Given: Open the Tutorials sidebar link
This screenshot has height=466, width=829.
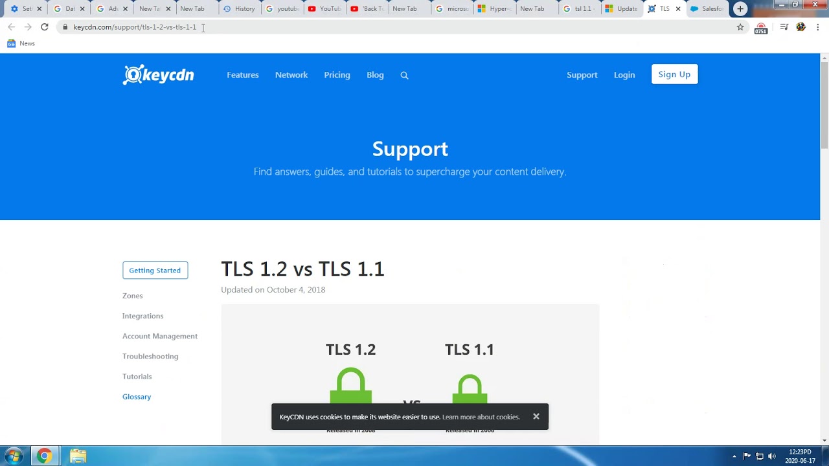Looking at the screenshot, I should [137, 376].
